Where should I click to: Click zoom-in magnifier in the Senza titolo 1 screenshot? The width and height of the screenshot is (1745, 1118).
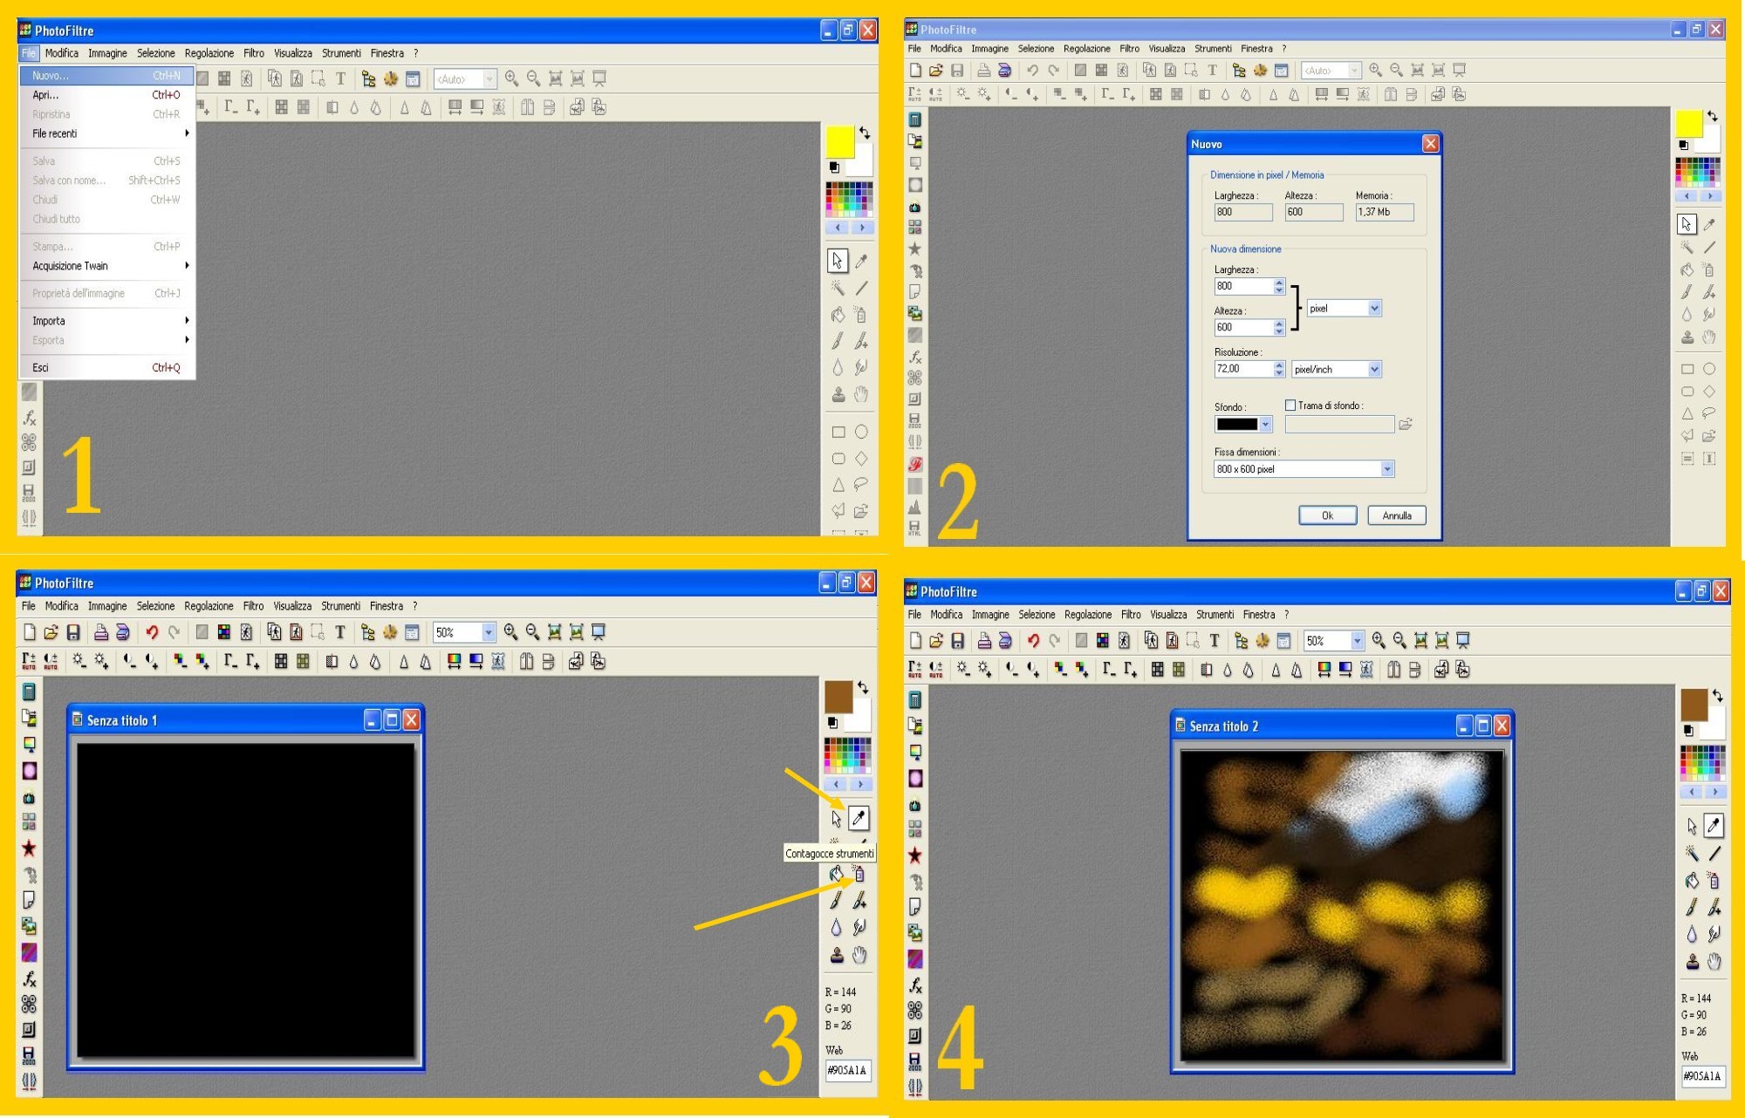(510, 632)
